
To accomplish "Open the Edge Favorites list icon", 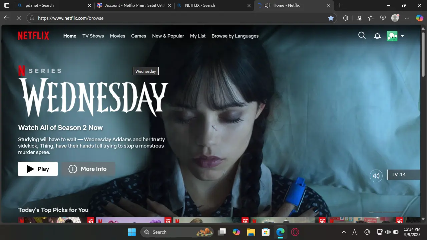I will pos(371,18).
